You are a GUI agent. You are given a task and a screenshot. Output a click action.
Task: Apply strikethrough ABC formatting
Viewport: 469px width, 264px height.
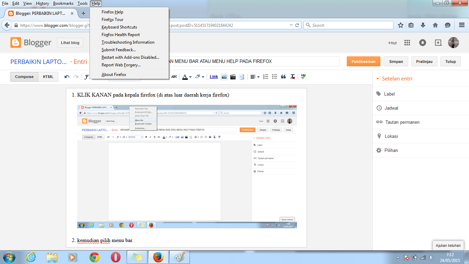point(174,77)
